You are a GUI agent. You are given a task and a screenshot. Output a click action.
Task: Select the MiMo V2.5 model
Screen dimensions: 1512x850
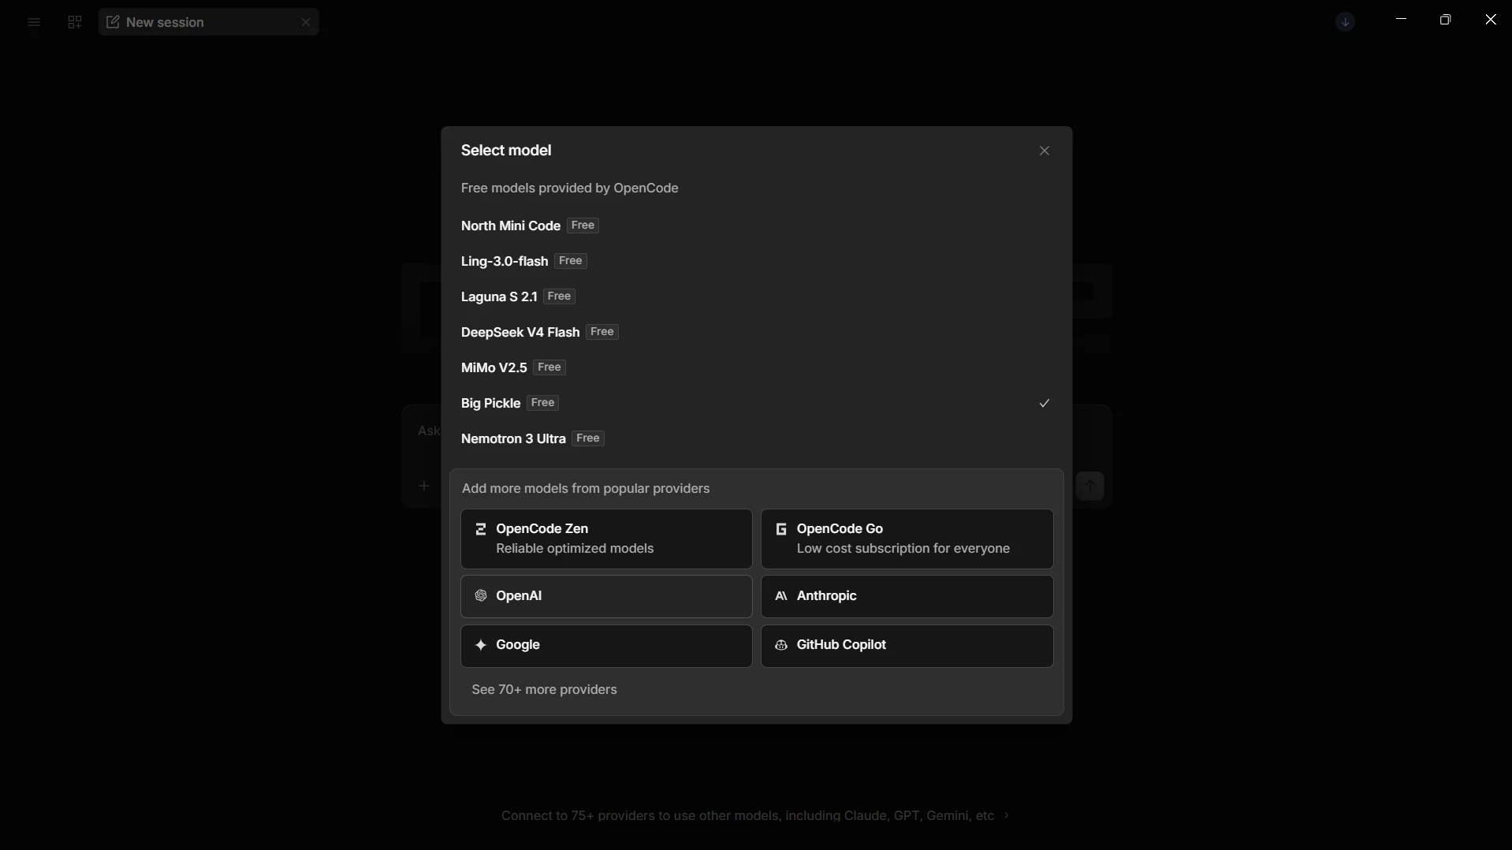(756, 367)
